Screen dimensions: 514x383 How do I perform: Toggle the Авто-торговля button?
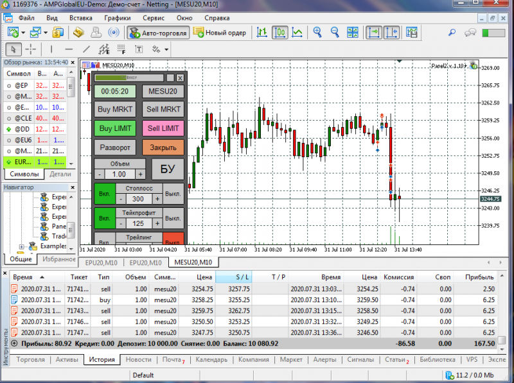click(x=158, y=33)
